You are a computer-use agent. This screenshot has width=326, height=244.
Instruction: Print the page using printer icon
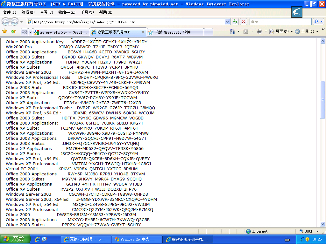pos(260,31)
